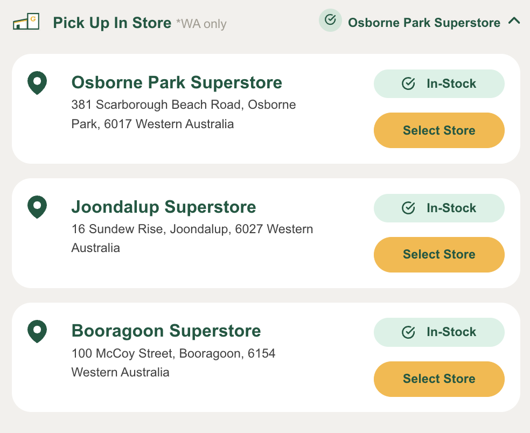The image size is (530, 433).
Task: Click the In-Stock check icon for Booragoon
Action: pos(408,332)
